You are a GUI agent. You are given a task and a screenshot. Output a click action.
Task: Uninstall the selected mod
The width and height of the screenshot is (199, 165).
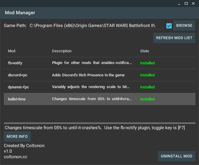(x=177, y=156)
